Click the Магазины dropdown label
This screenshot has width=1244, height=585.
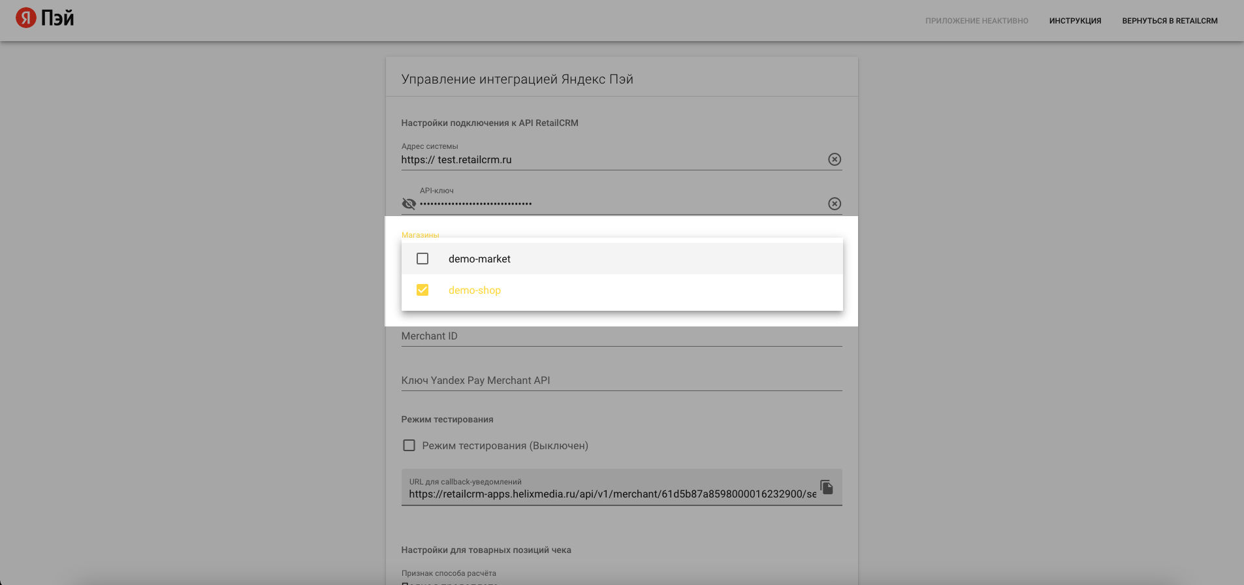click(x=420, y=235)
